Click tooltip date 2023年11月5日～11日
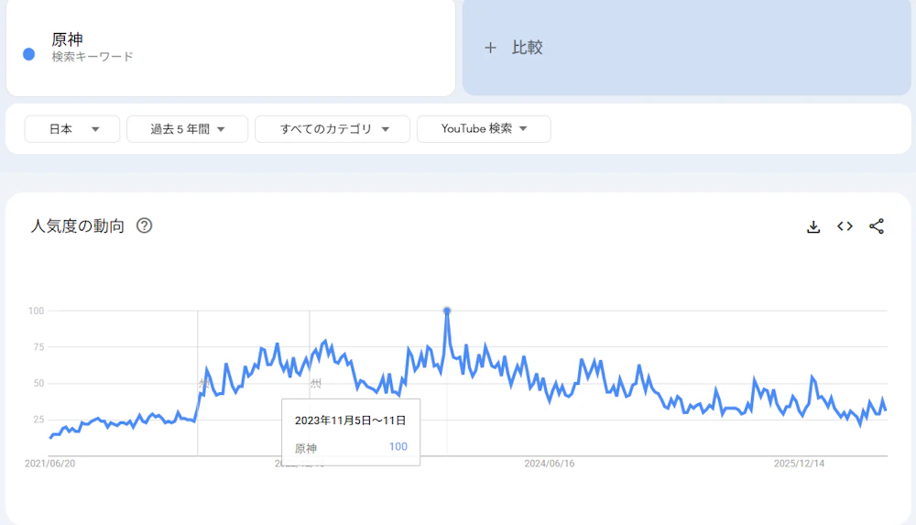This screenshot has height=525, width=916. 350,421
